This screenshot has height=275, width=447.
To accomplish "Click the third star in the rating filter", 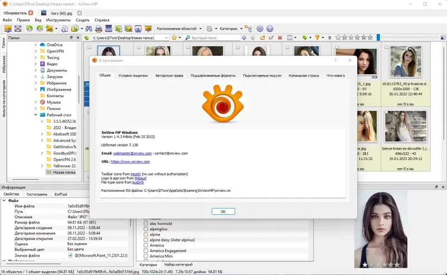I will [351, 37].
